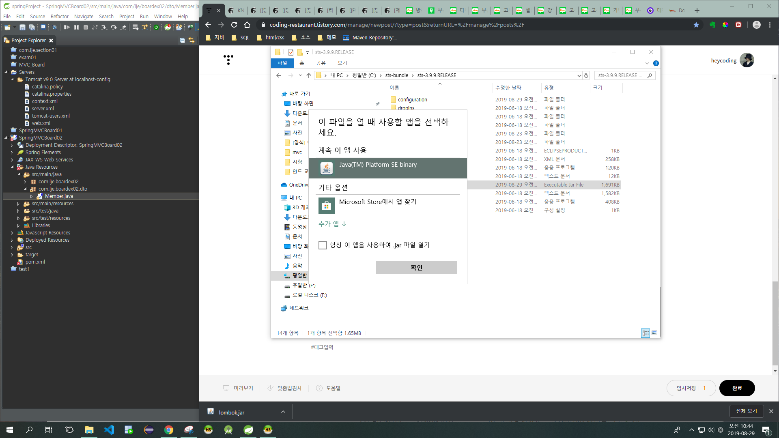Click Skip All Breakpoints icon
The image size is (779, 438).
[x=54, y=27]
